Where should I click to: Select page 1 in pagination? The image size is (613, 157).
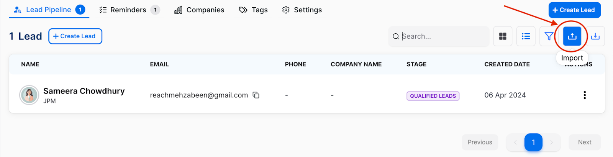point(533,142)
